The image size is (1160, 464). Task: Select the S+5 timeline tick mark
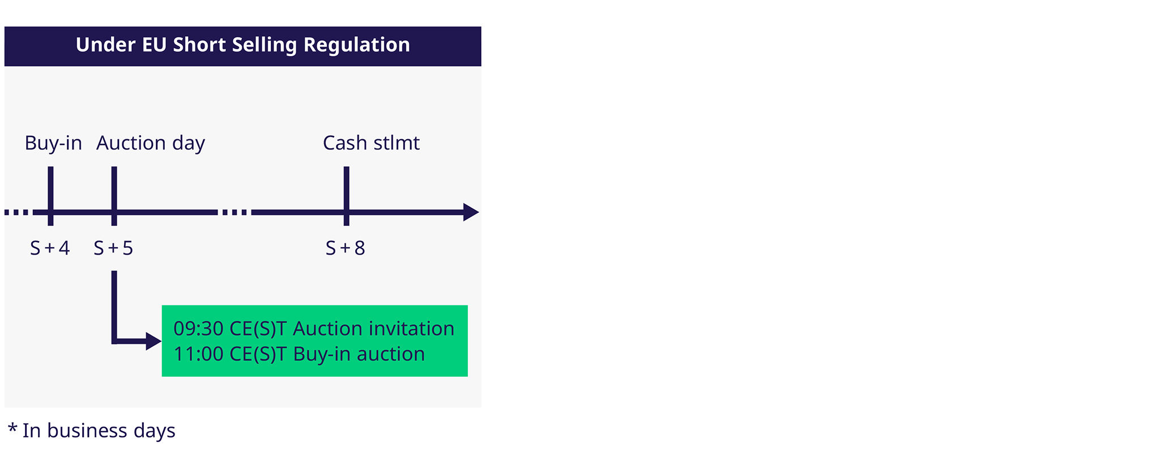tap(114, 196)
